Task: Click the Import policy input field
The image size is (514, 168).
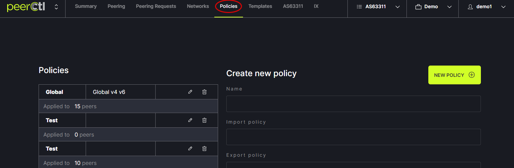Action: point(353,137)
